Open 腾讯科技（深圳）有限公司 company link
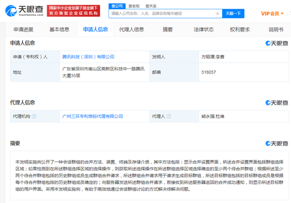The width and height of the screenshot is (291, 203). [88, 57]
